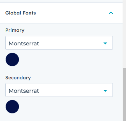Open the Primary font color circle
The height and width of the screenshot is (121, 126).
pos(12,59)
